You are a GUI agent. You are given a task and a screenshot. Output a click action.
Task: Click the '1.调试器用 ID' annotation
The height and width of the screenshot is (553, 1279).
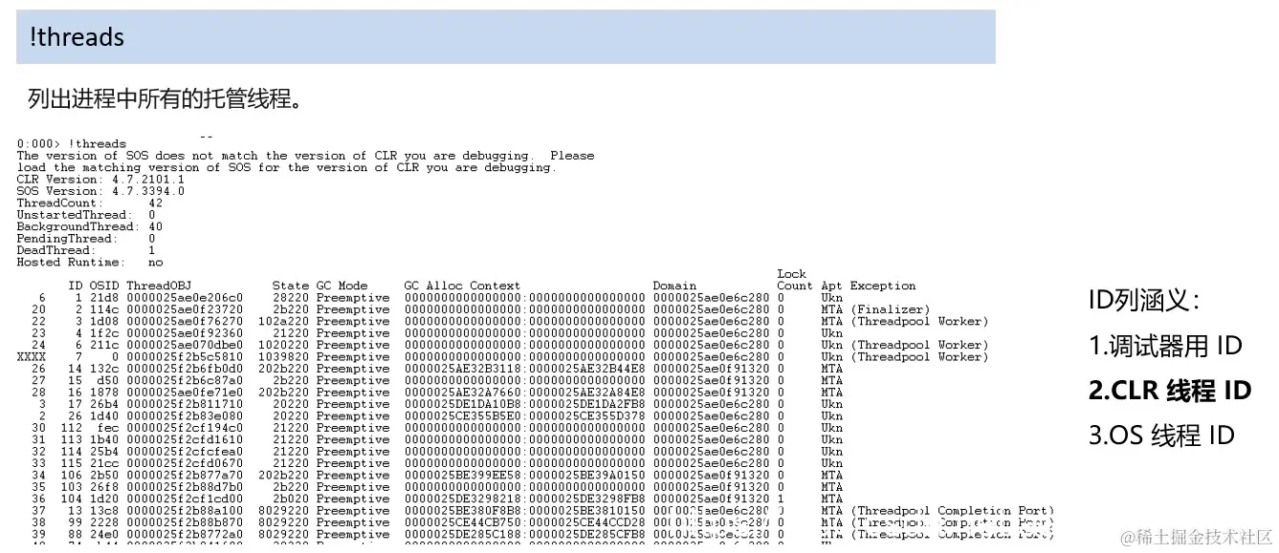tap(1165, 346)
